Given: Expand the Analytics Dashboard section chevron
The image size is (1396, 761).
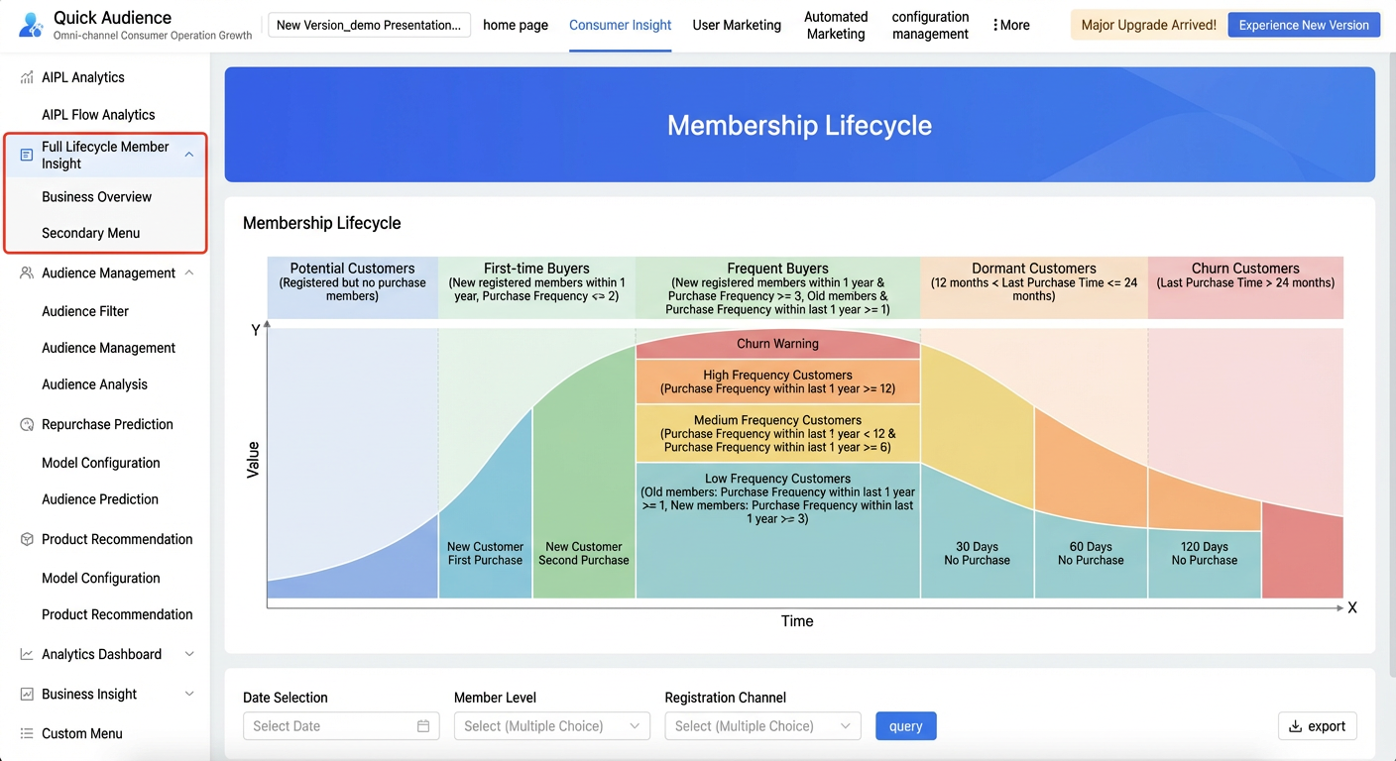Looking at the screenshot, I should click(x=189, y=654).
